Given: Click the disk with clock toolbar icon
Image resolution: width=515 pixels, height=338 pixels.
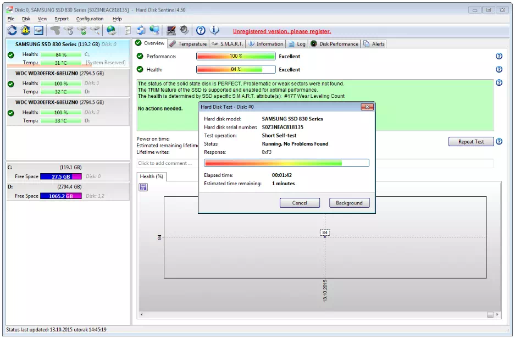Looking at the screenshot, I should coord(69,31).
